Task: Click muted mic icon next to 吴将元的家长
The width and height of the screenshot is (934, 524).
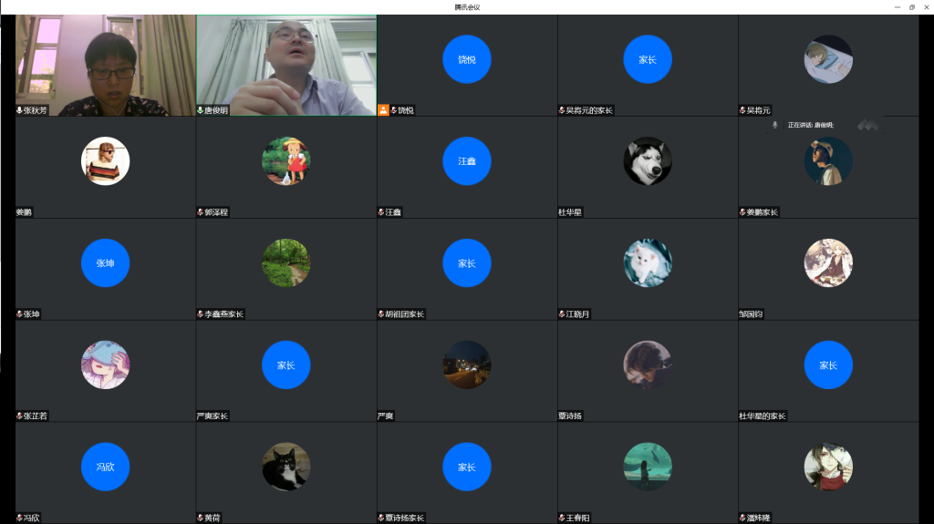Action: point(561,110)
